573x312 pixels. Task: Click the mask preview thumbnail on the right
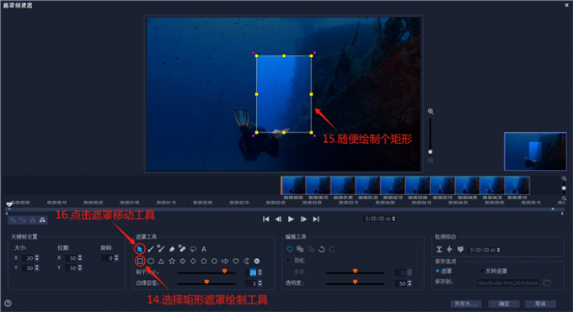pos(535,151)
